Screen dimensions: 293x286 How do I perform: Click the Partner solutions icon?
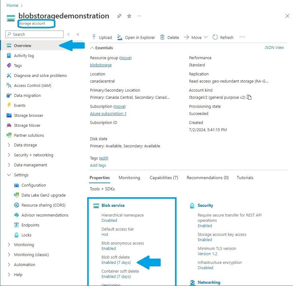[x=9, y=135]
